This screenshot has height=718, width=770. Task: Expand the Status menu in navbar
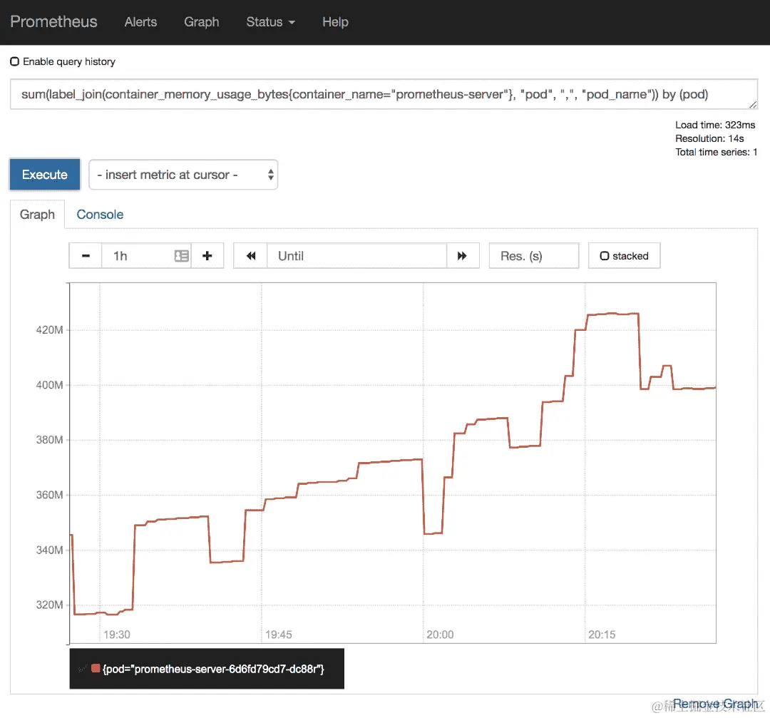coord(271,22)
